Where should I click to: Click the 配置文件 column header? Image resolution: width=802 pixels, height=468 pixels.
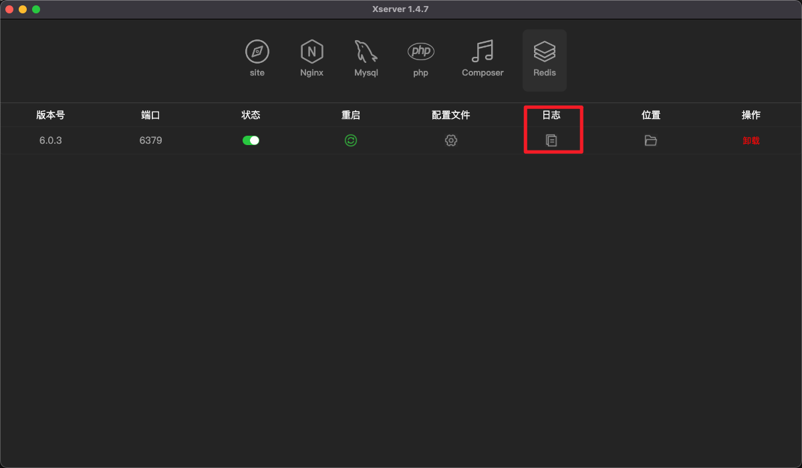[x=451, y=115]
